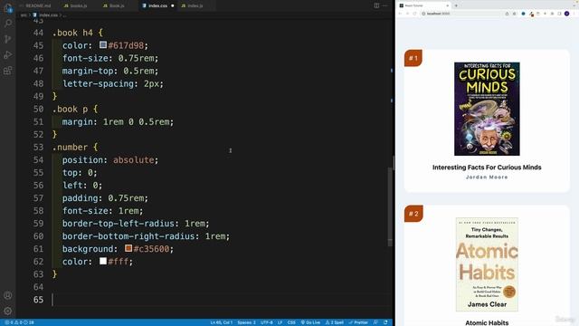Change encoding via UTF-8 status item
579x326 pixels.
267,322
